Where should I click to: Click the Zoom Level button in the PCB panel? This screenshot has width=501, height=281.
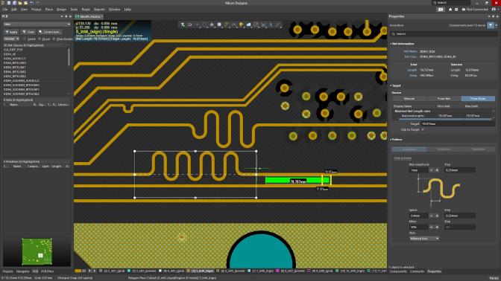[x=49, y=32]
